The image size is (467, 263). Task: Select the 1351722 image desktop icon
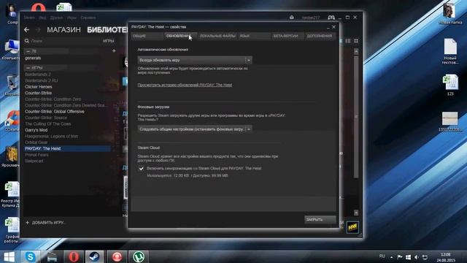pos(449,122)
